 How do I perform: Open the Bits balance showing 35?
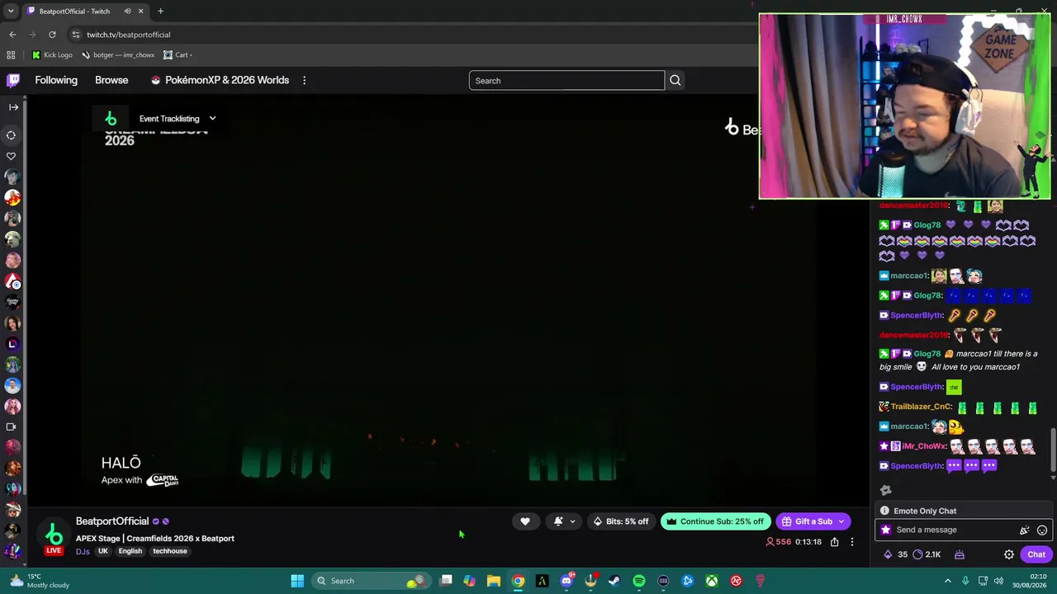coord(895,554)
